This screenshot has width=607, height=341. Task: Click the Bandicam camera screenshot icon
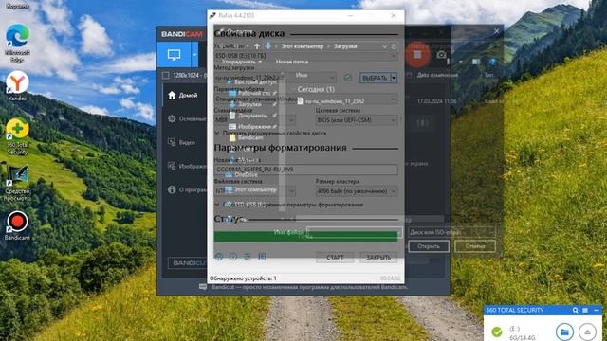[x=441, y=55]
